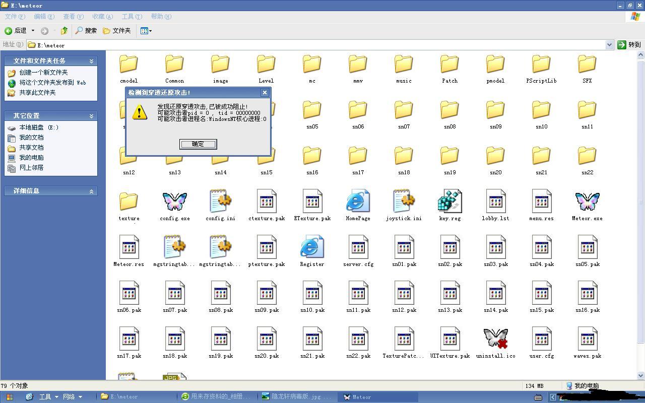This screenshot has width=645, height=403.
Task: Expand the address bar dropdown
Action: [x=609, y=45]
